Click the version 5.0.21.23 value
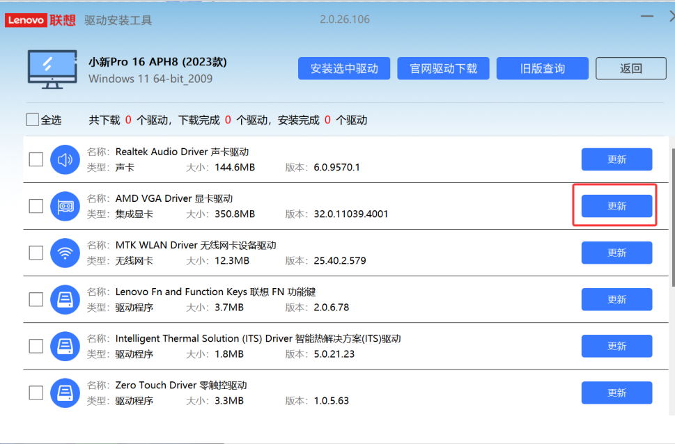 point(334,354)
